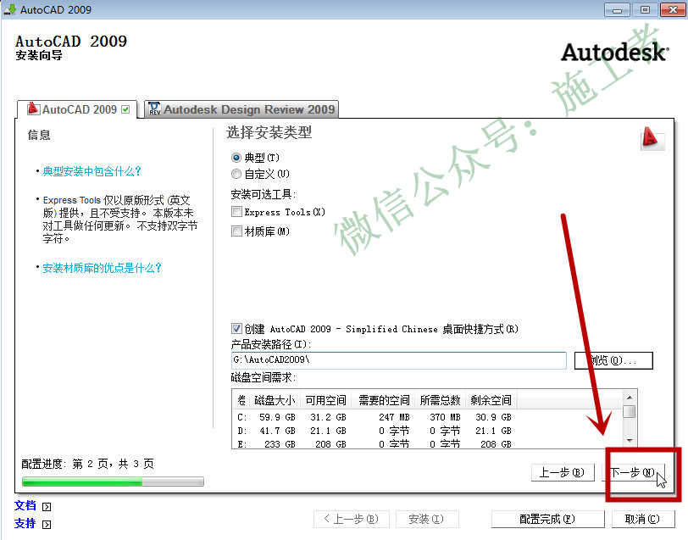Select the 自定义(U) radio button

(236, 174)
